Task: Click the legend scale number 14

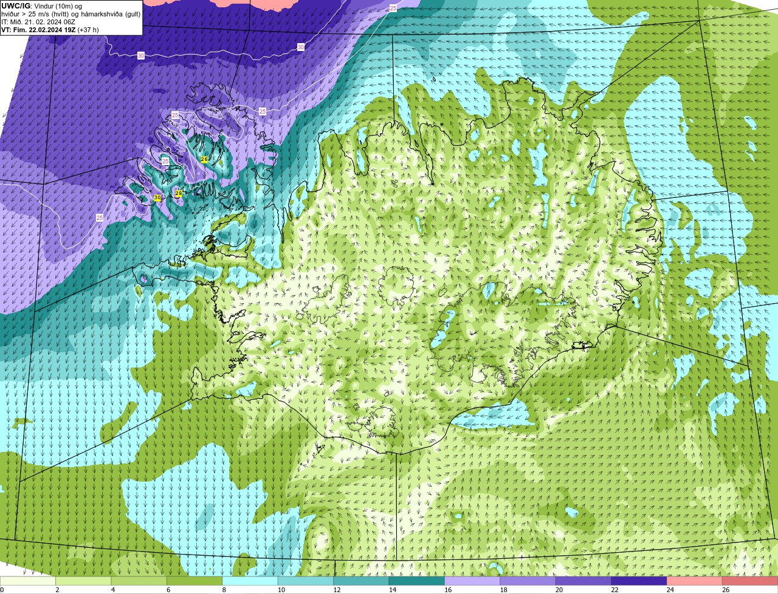Action: (393, 590)
